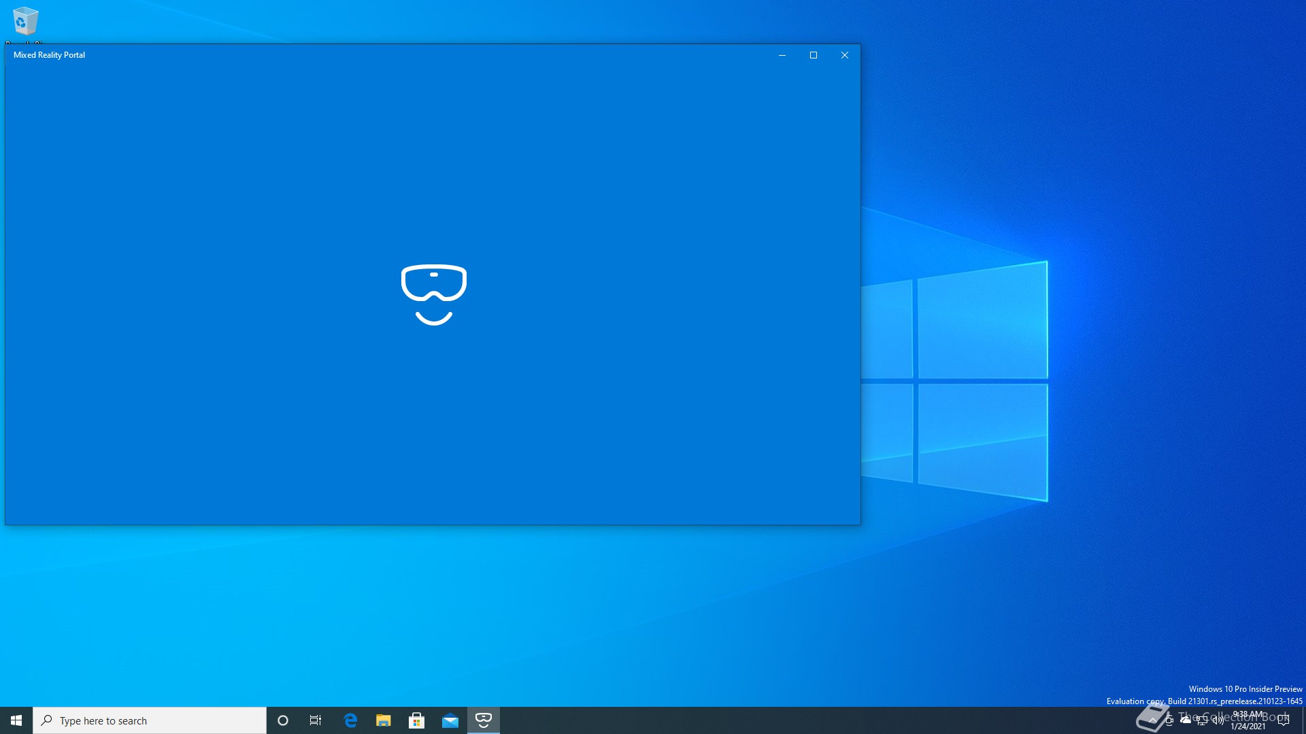
Task: Minimize the Mixed Reality Portal window
Action: point(782,55)
